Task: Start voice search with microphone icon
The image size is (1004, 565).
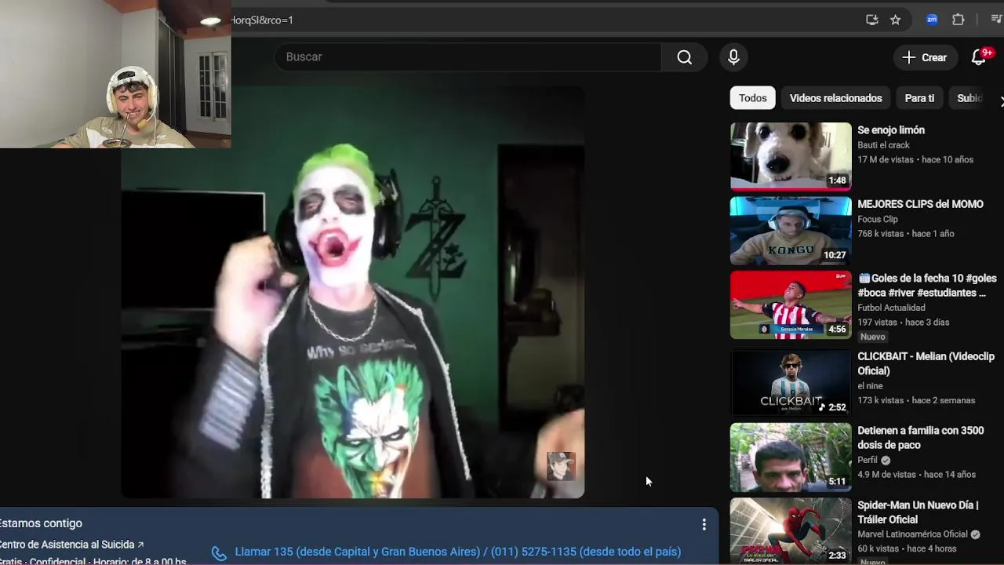Action: (733, 57)
